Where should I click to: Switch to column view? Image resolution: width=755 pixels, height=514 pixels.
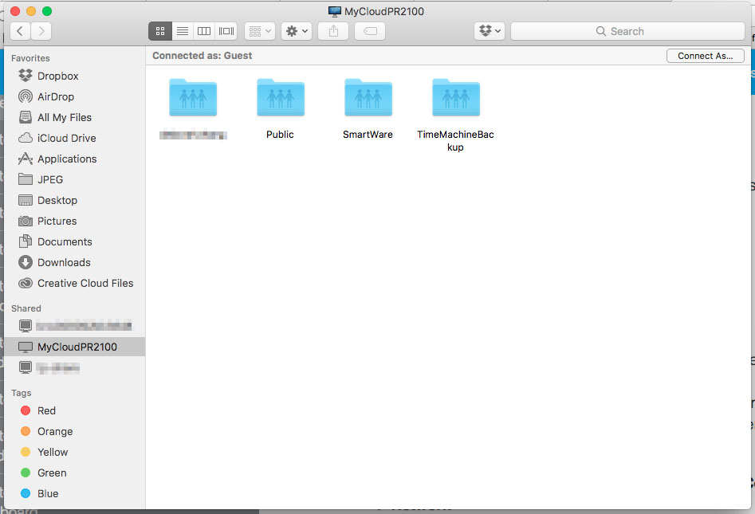204,31
